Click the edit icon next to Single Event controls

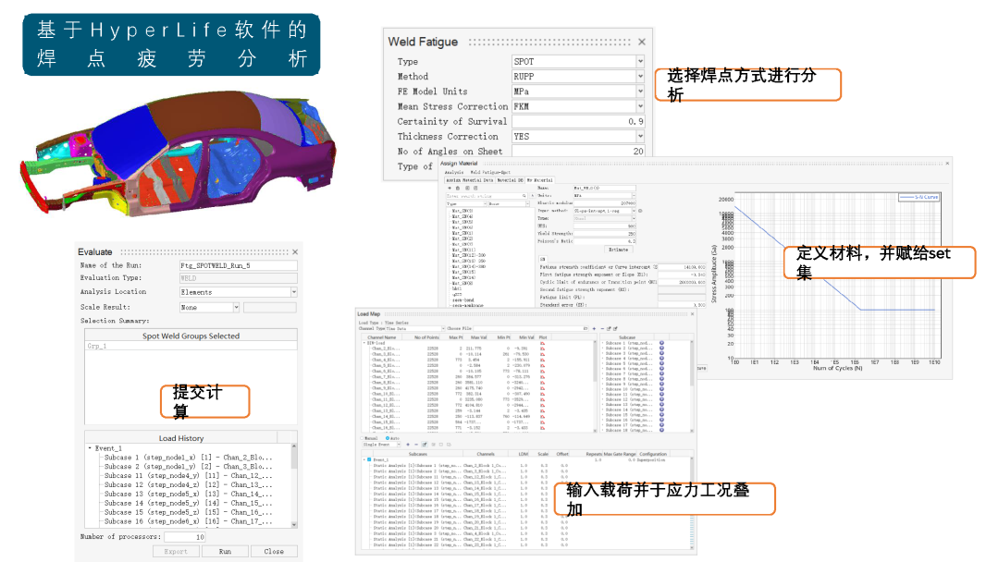[425, 445]
